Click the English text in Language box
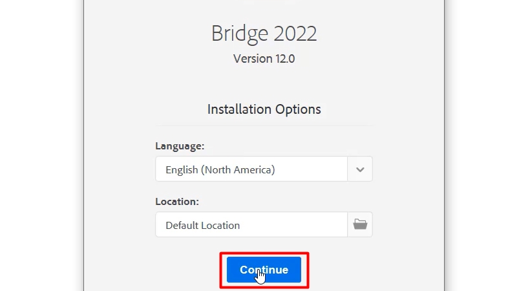530x291 pixels. [x=182, y=170]
